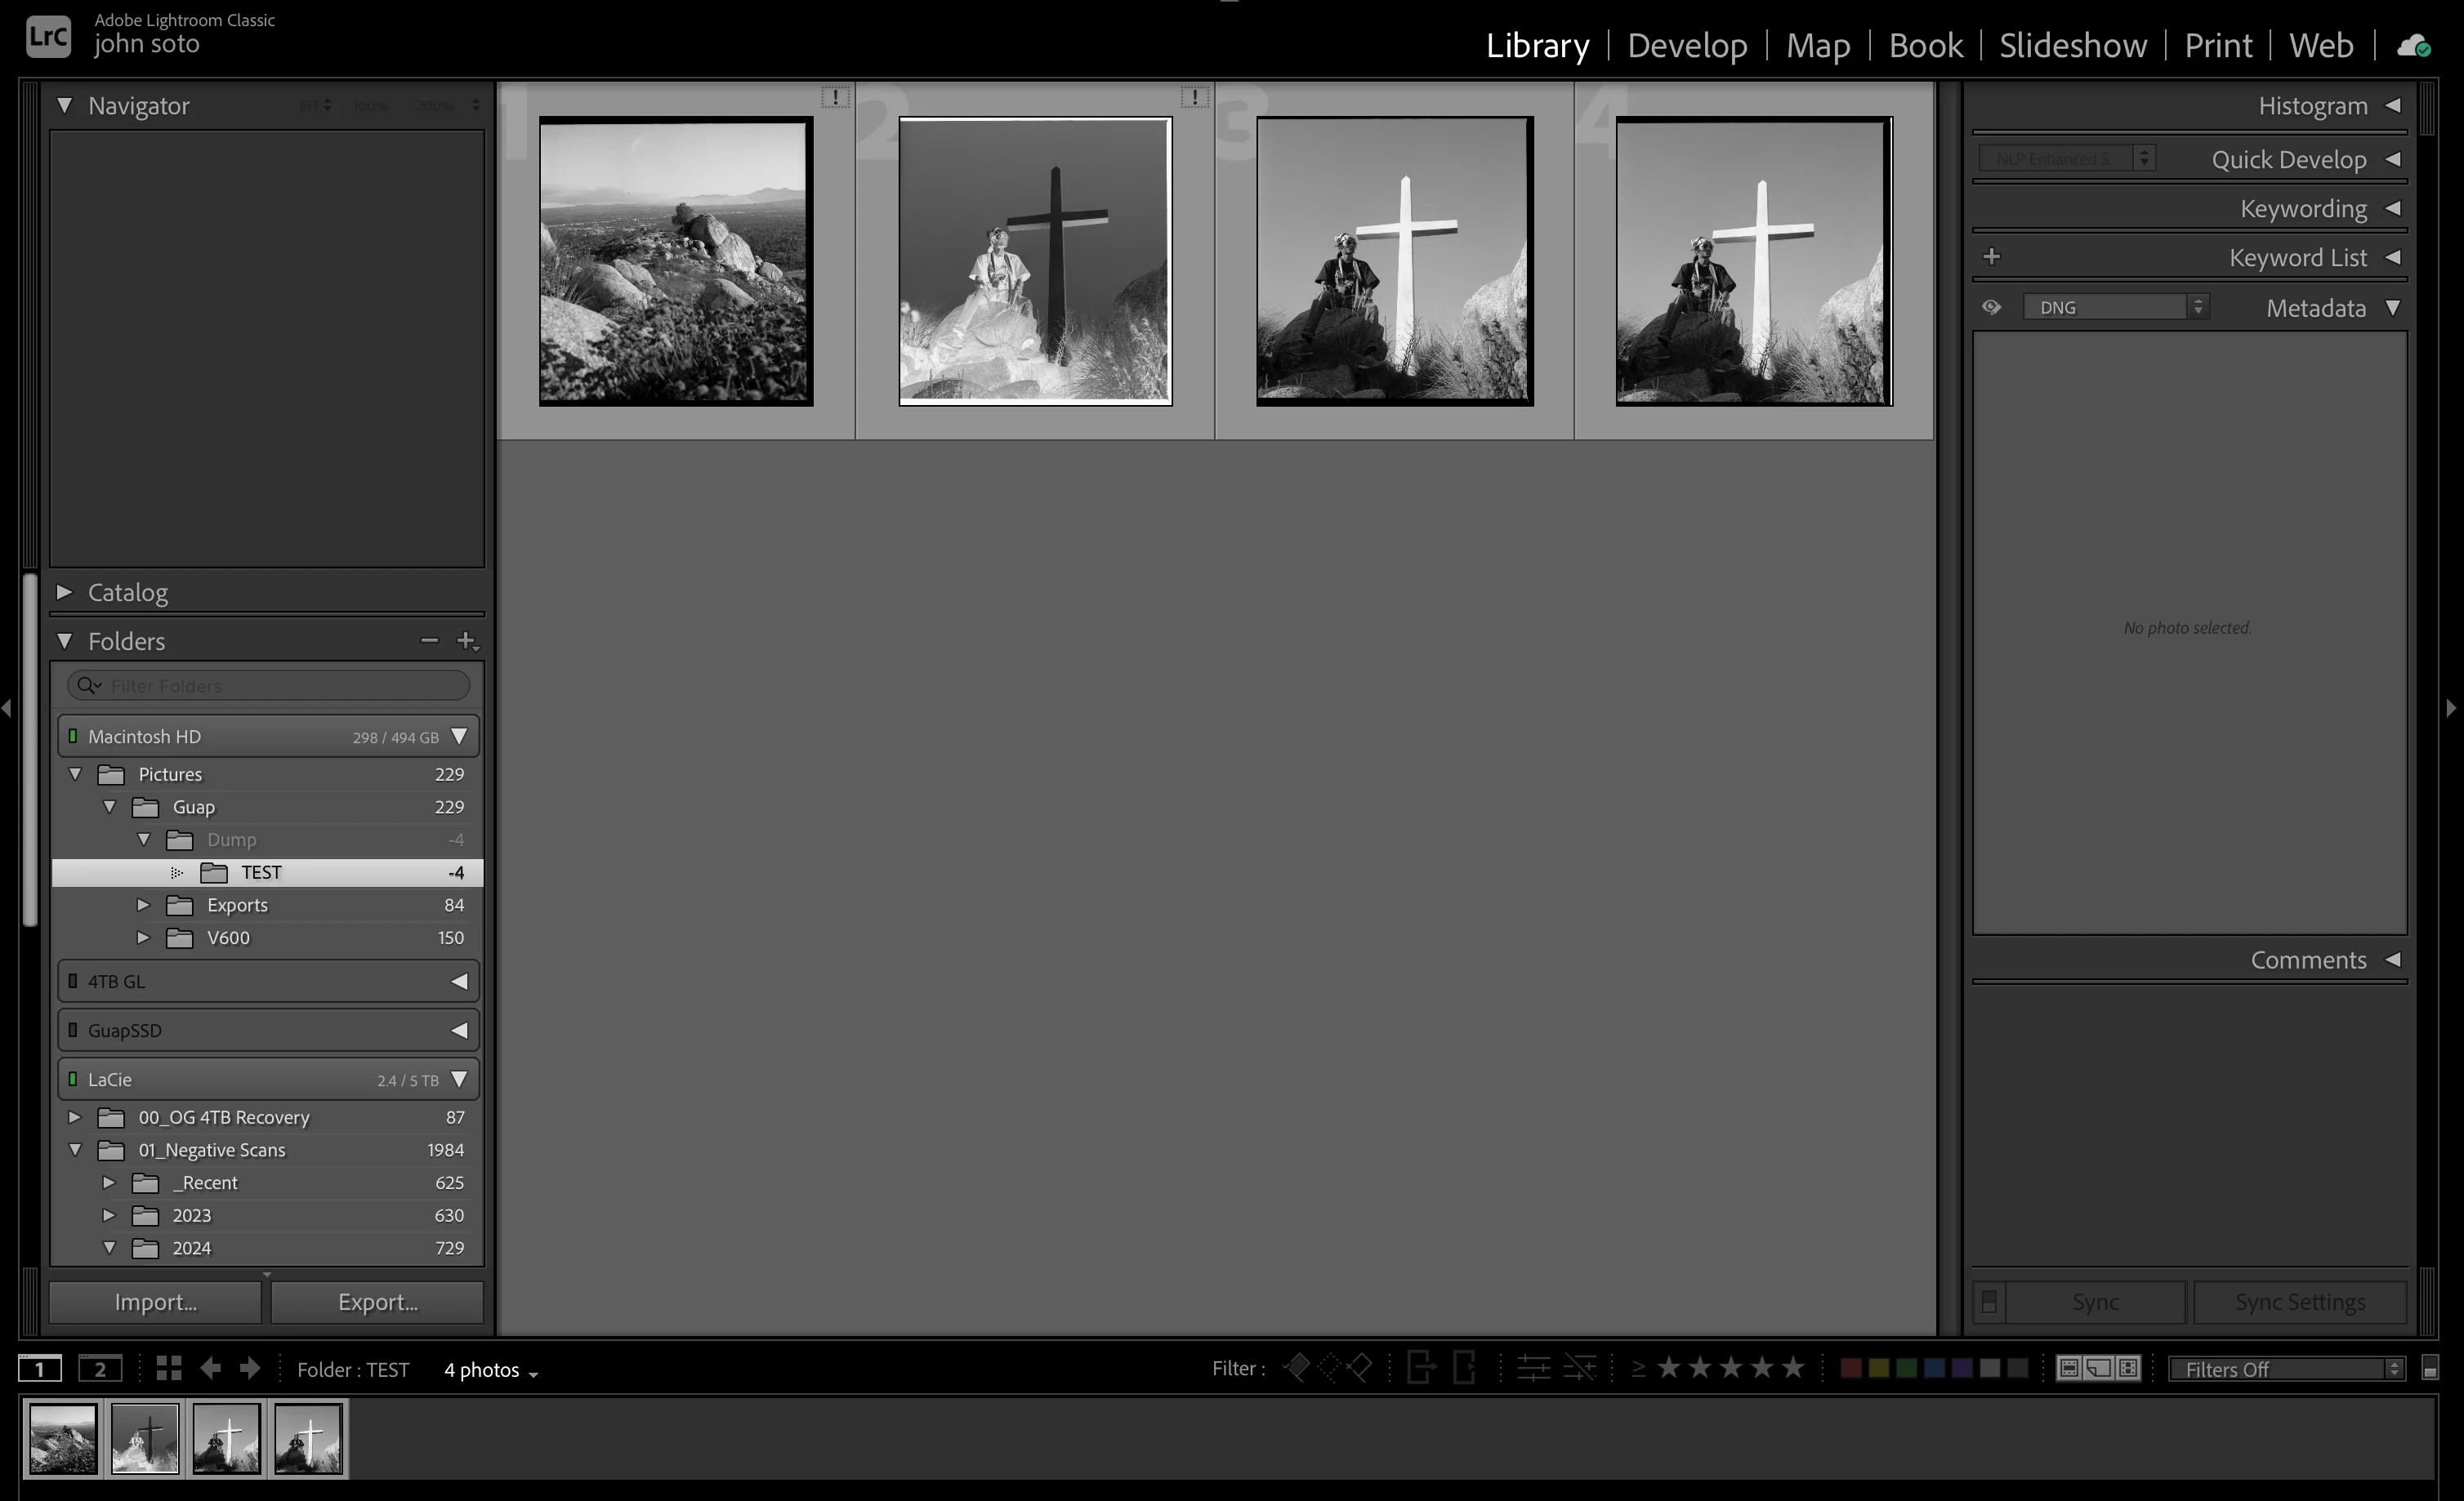Viewport: 2464px width, 1501px height.
Task: Click the Export button
Action: [x=377, y=1301]
